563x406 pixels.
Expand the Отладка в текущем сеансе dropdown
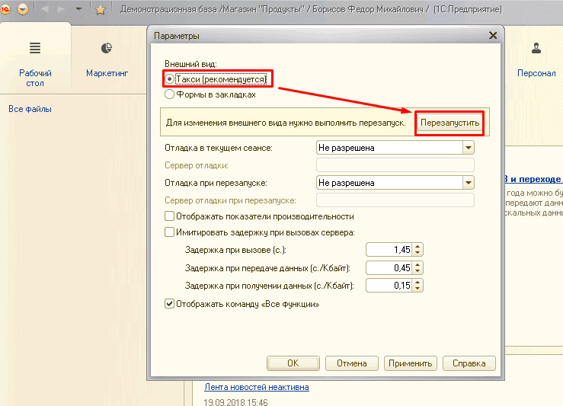click(x=468, y=148)
